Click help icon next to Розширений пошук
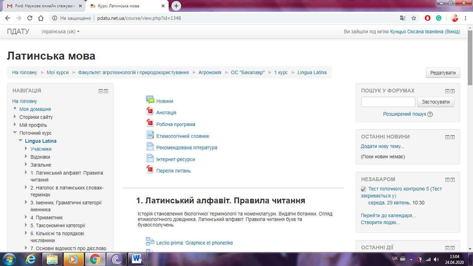 point(430,114)
